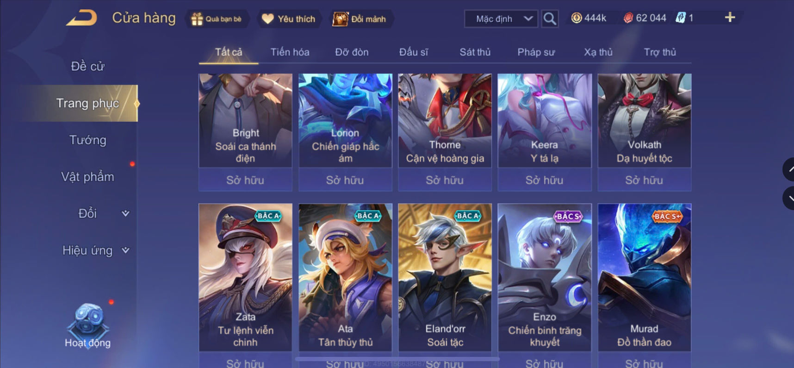794x368 pixels.
Task: Open the Mặc định sort dropdown
Action: [x=501, y=19]
